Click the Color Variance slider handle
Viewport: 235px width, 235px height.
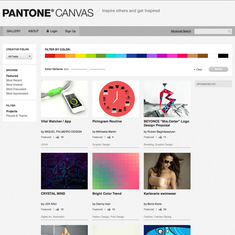tap(88, 69)
